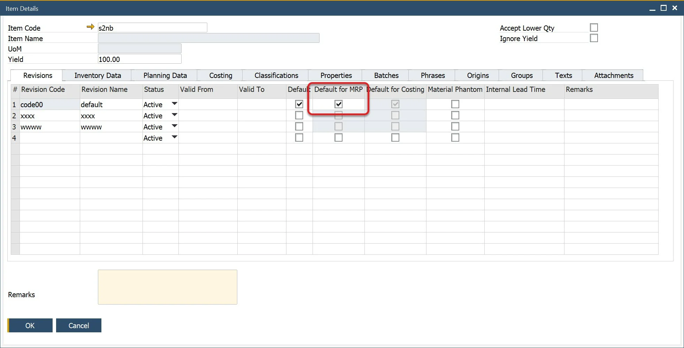684x348 pixels.
Task: Click into the Remarks text area
Action: pos(167,287)
